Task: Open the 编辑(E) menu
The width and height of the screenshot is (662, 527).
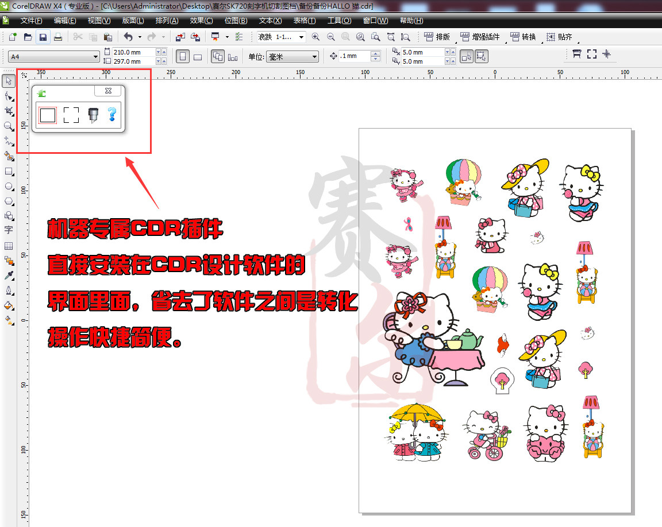Action: (65, 21)
